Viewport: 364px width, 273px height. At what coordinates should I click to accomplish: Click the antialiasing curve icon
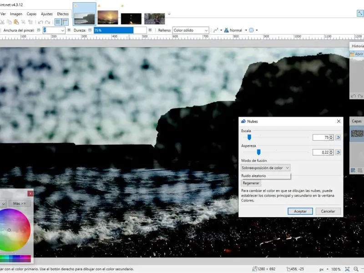(x=216, y=30)
